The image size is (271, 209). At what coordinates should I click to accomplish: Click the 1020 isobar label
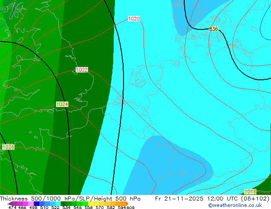click(x=134, y=19)
